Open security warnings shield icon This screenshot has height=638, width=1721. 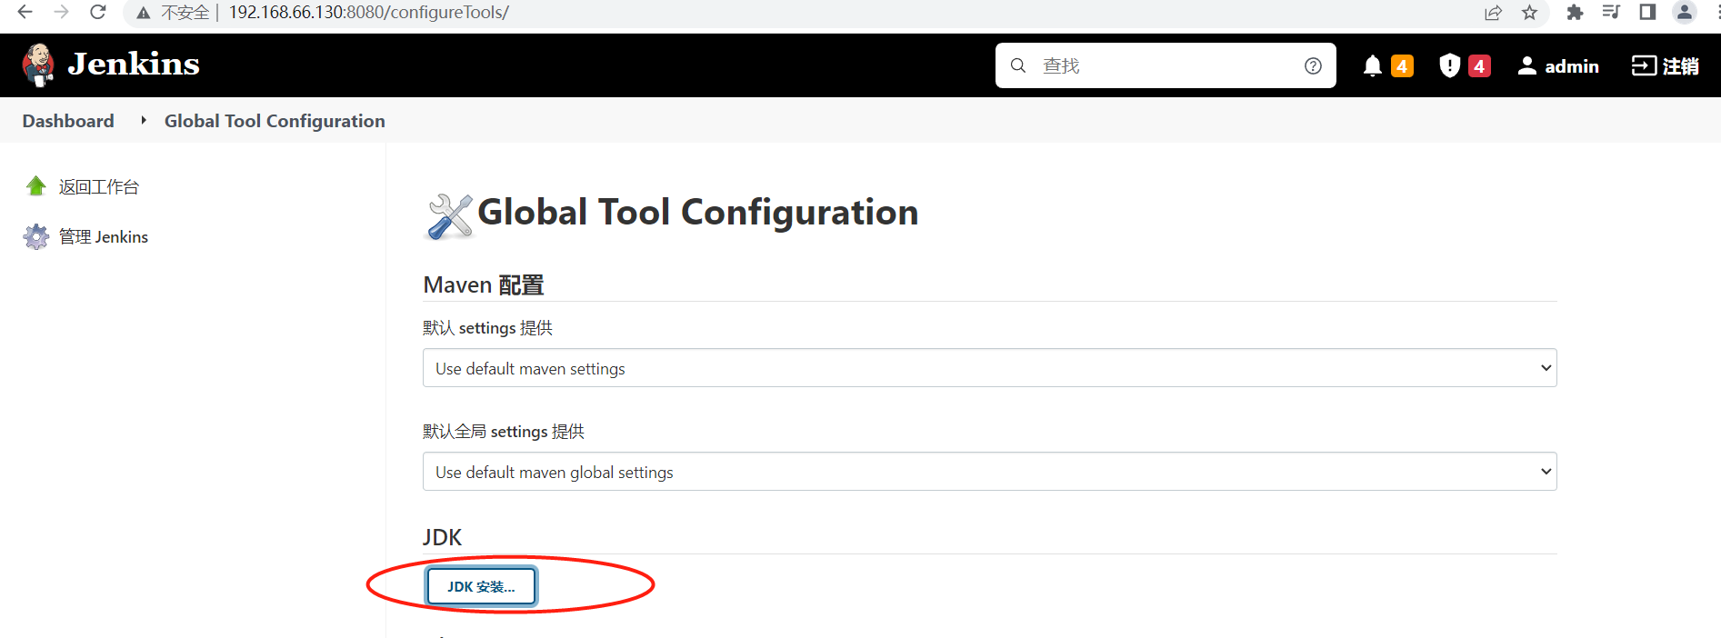(1450, 65)
